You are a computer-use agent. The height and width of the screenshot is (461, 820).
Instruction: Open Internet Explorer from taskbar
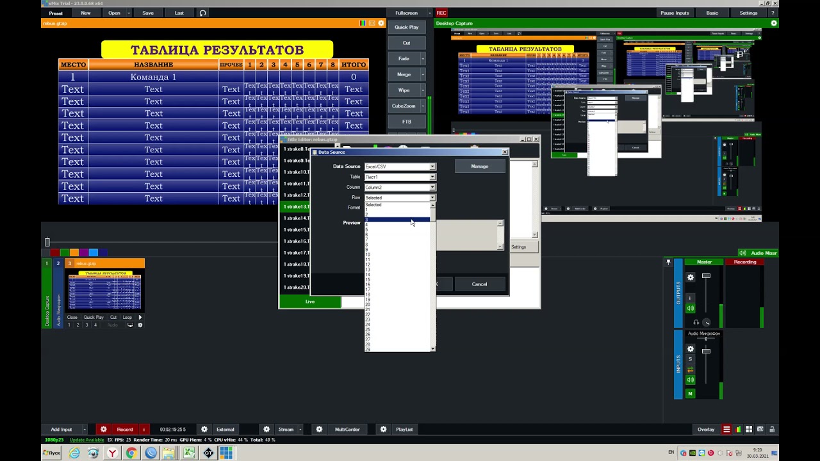(74, 453)
